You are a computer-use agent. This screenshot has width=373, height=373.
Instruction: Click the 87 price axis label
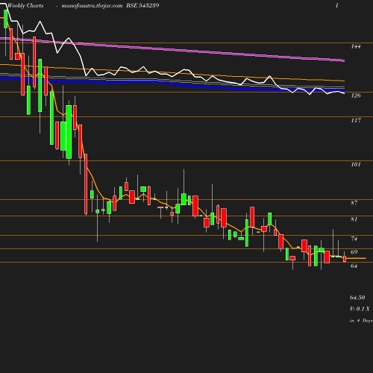coord(354,203)
